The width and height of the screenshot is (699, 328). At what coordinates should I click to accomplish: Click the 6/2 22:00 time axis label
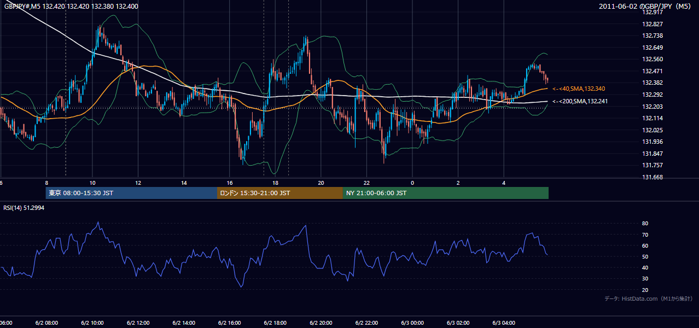pos(366,323)
